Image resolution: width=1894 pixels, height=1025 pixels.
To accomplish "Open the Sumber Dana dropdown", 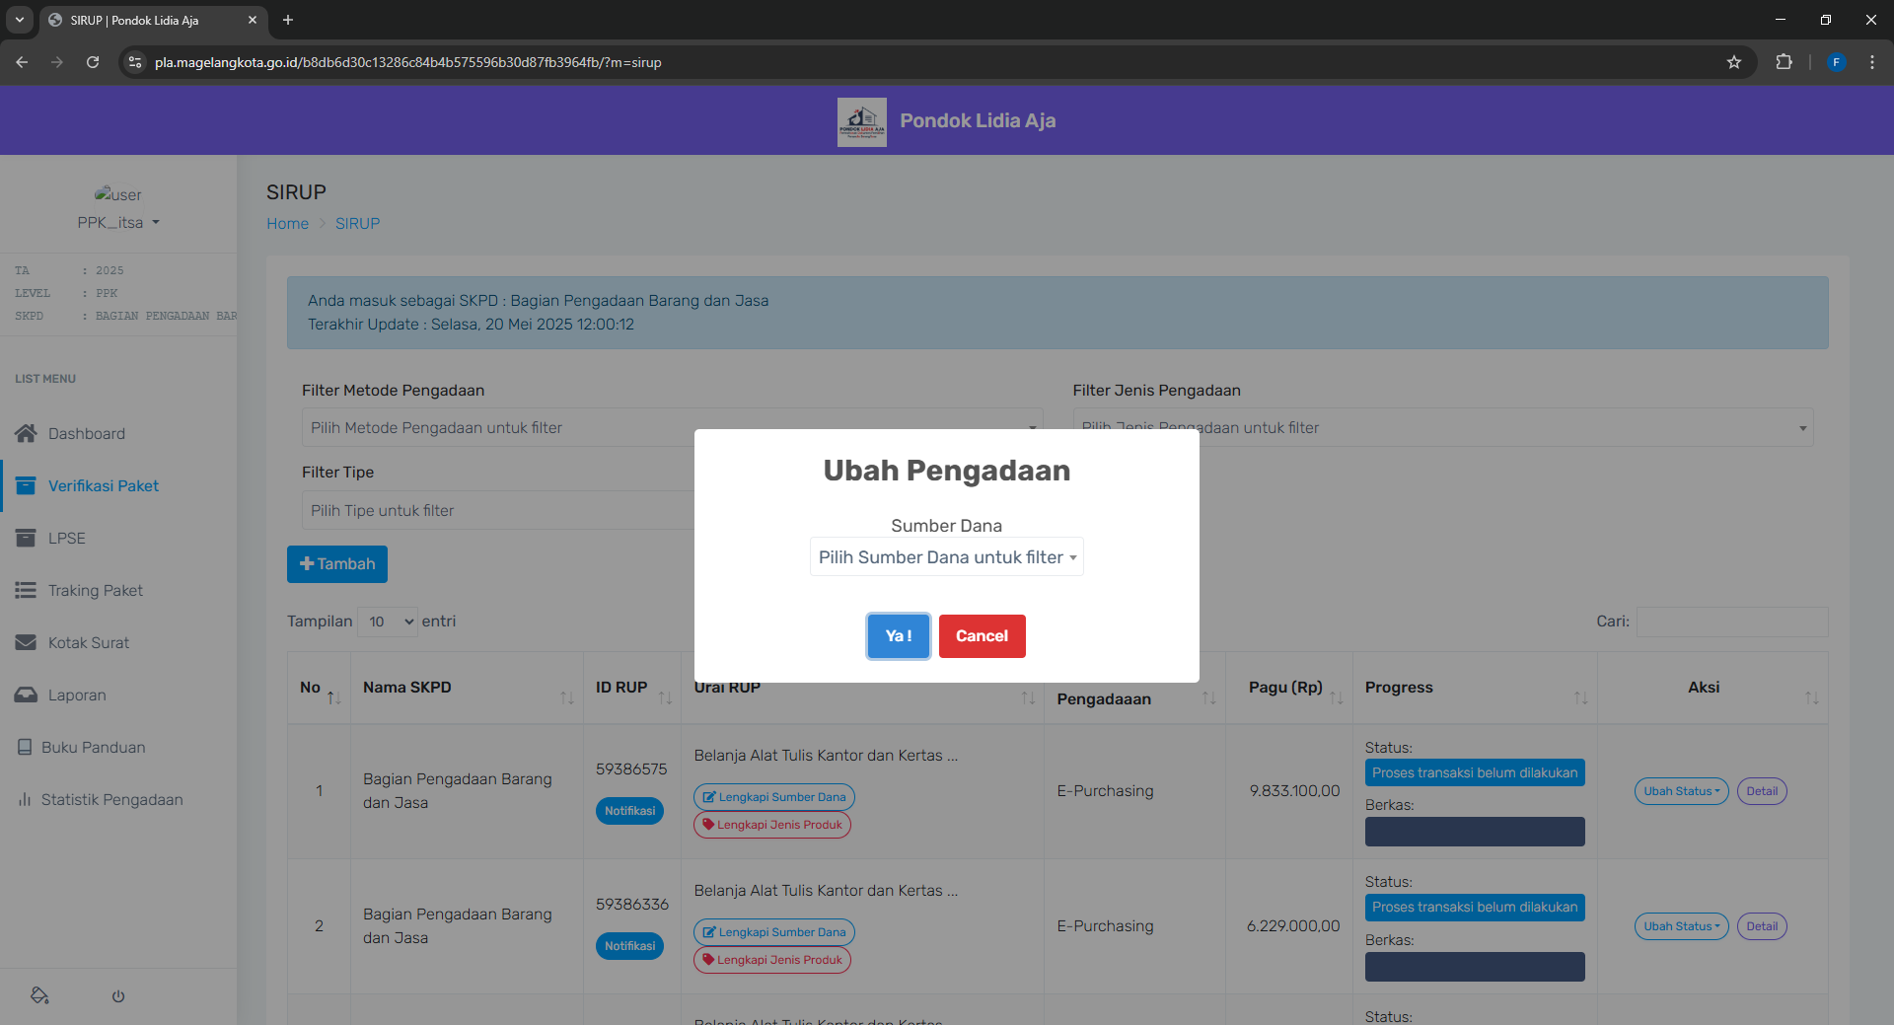I will click(x=946, y=557).
